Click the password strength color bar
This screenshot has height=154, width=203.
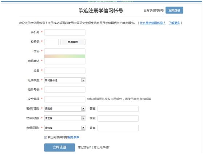[x=65, y=56]
